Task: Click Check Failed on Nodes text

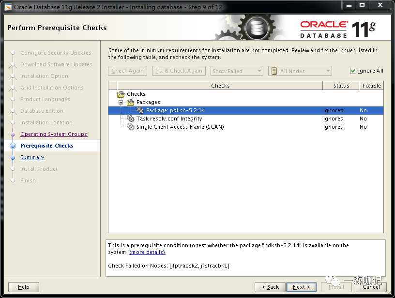Action: pos(168,266)
